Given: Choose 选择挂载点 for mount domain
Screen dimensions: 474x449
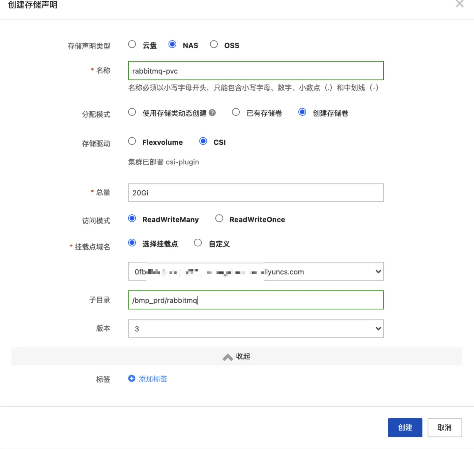Looking at the screenshot, I should (132, 243).
